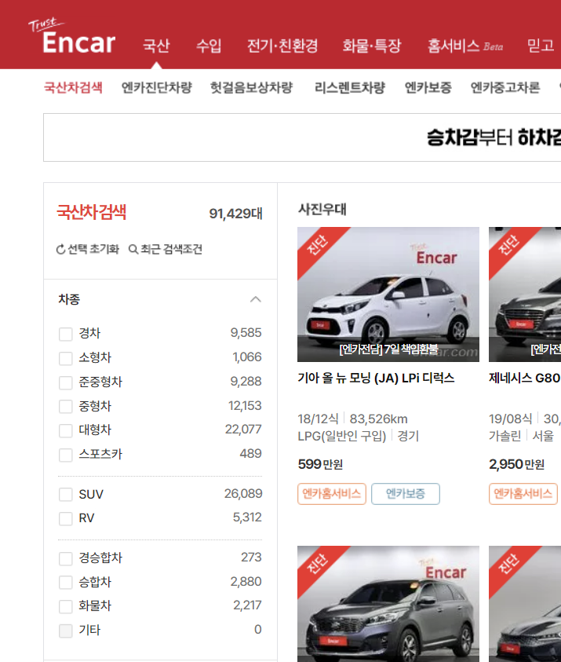Check the 소형차 checkbox
Image resolution: width=561 pixels, height=662 pixels.
coord(65,358)
